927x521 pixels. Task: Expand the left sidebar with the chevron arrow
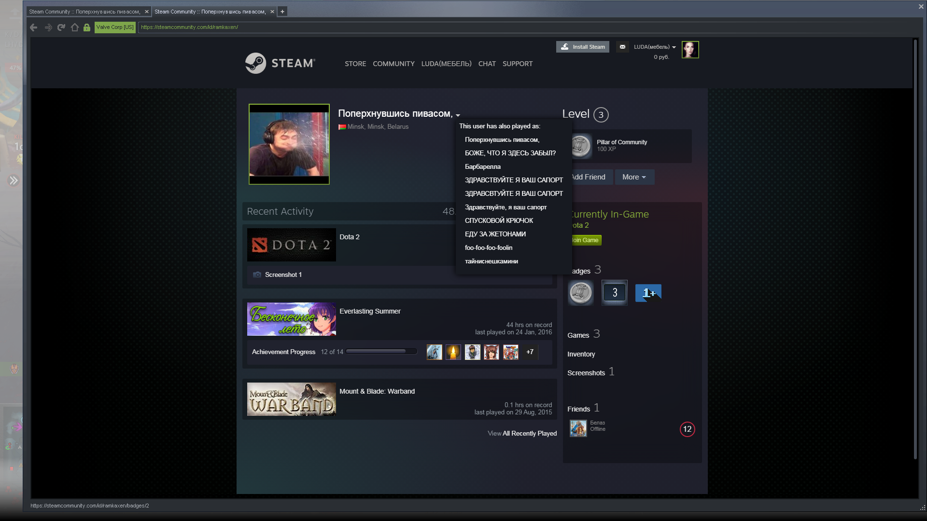[14, 180]
